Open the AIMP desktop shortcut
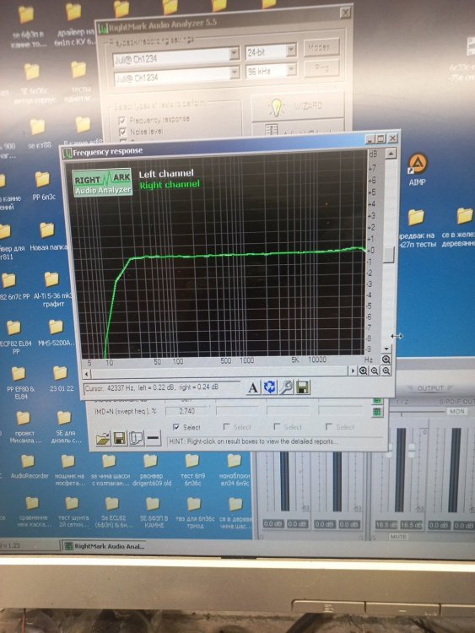 [x=418, y=169]
